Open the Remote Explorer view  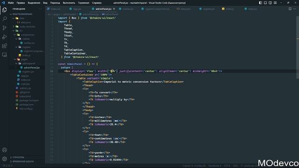pos(4,55)
